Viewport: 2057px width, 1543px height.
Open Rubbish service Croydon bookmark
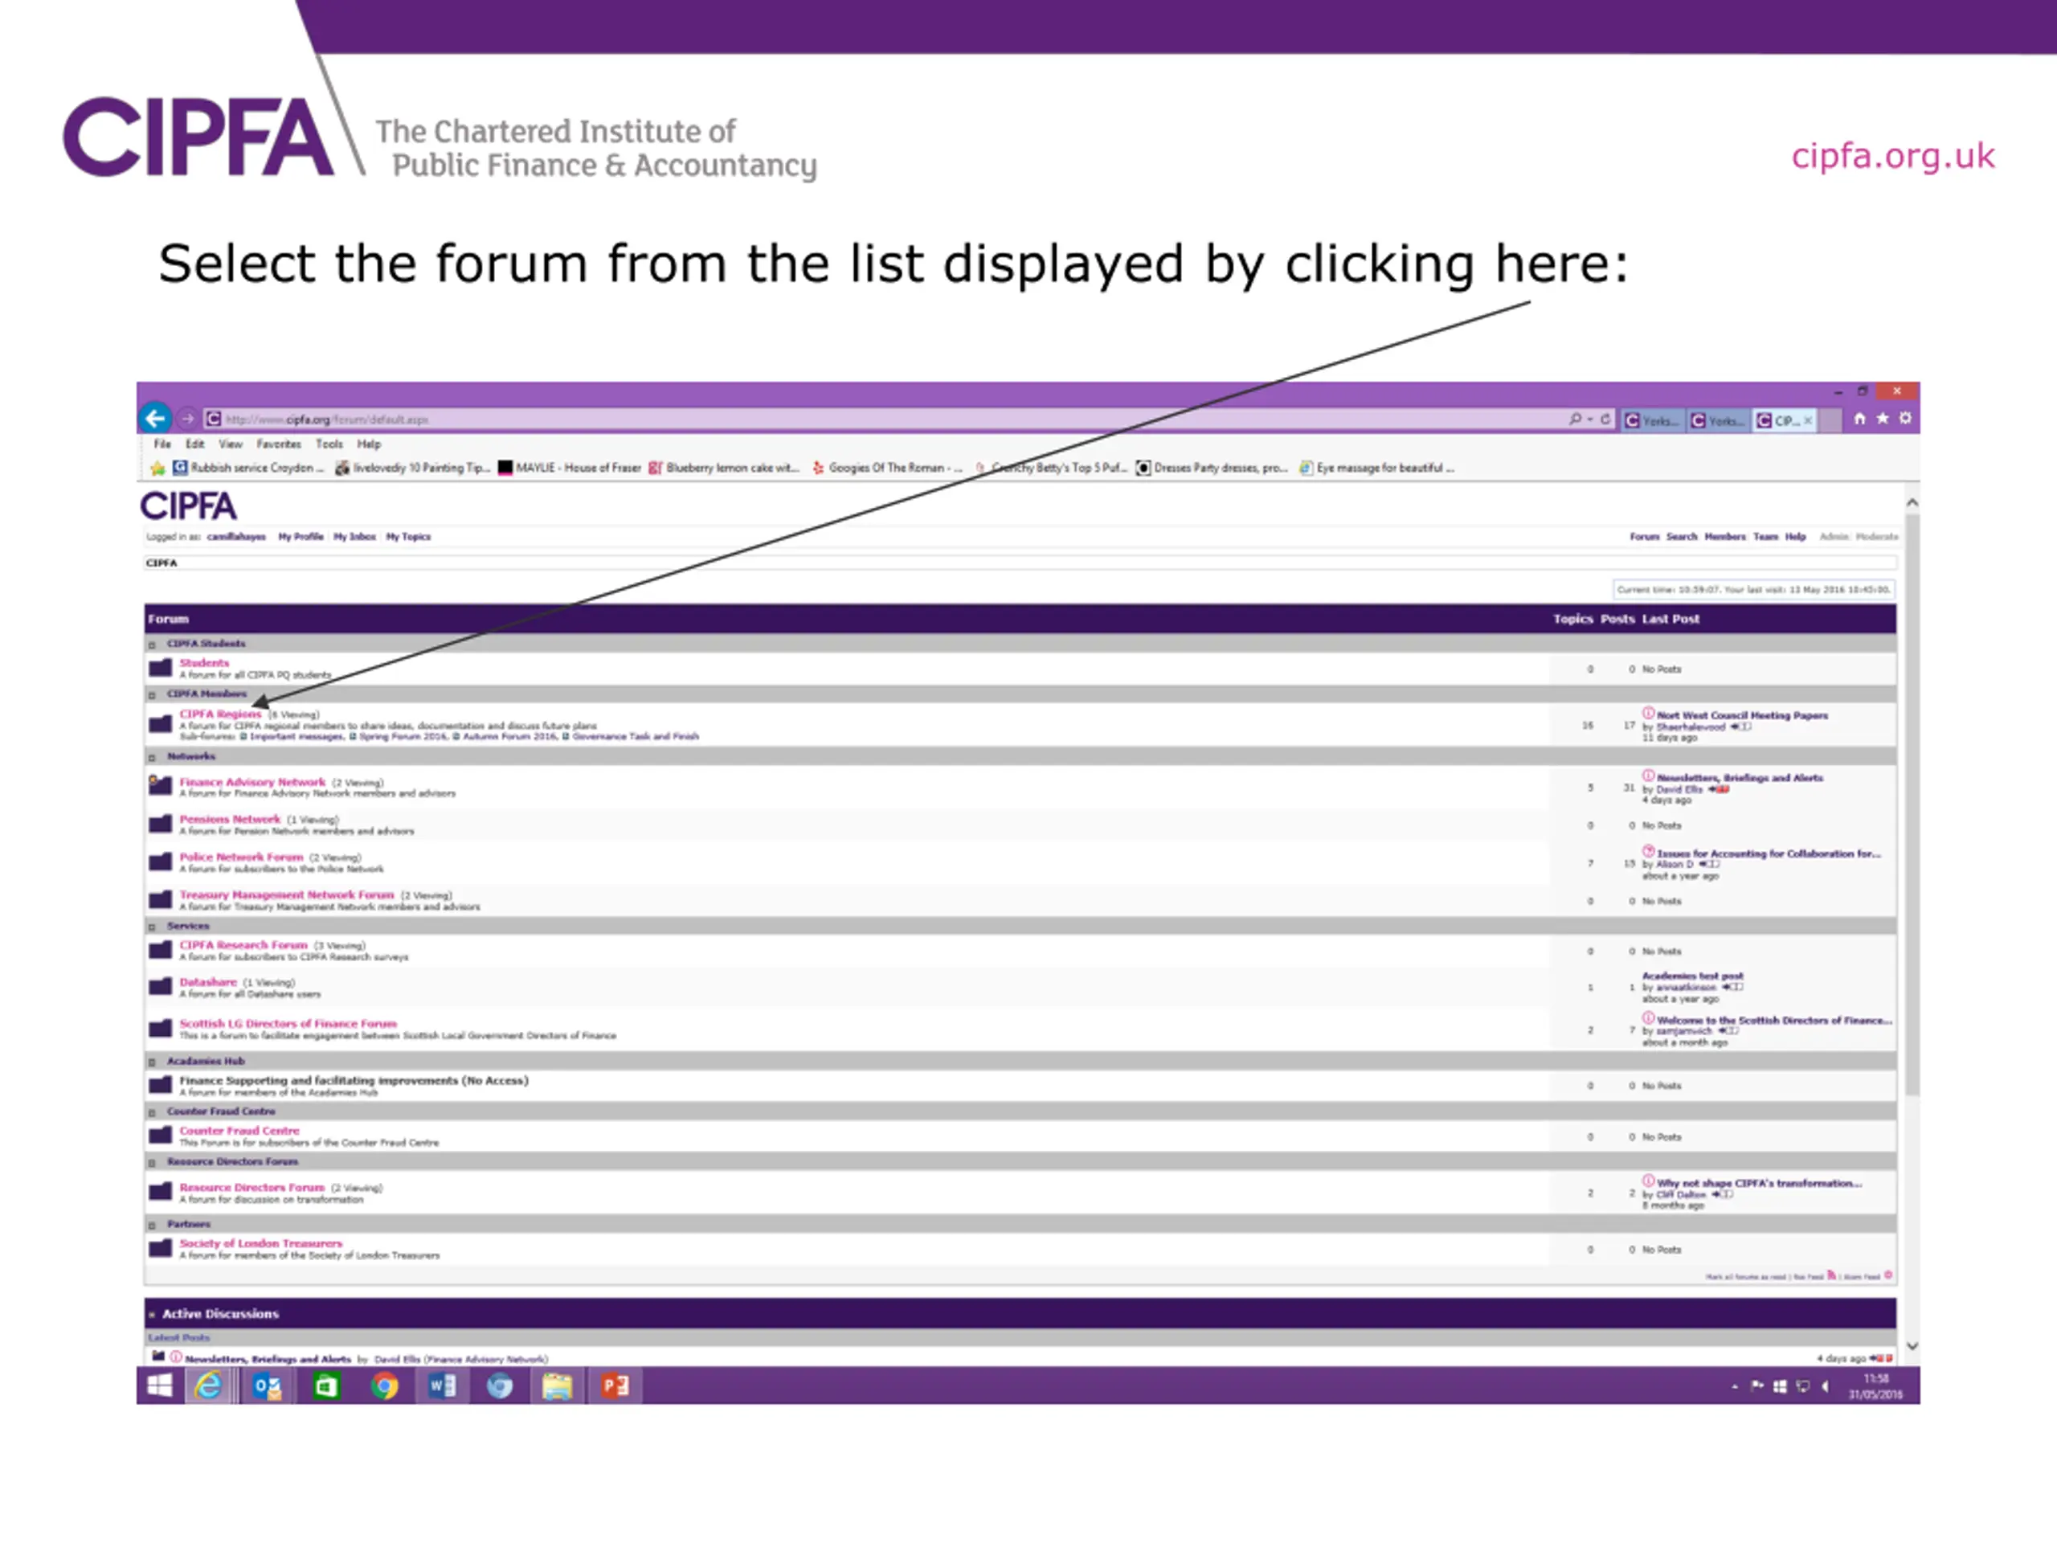[248, 468]
